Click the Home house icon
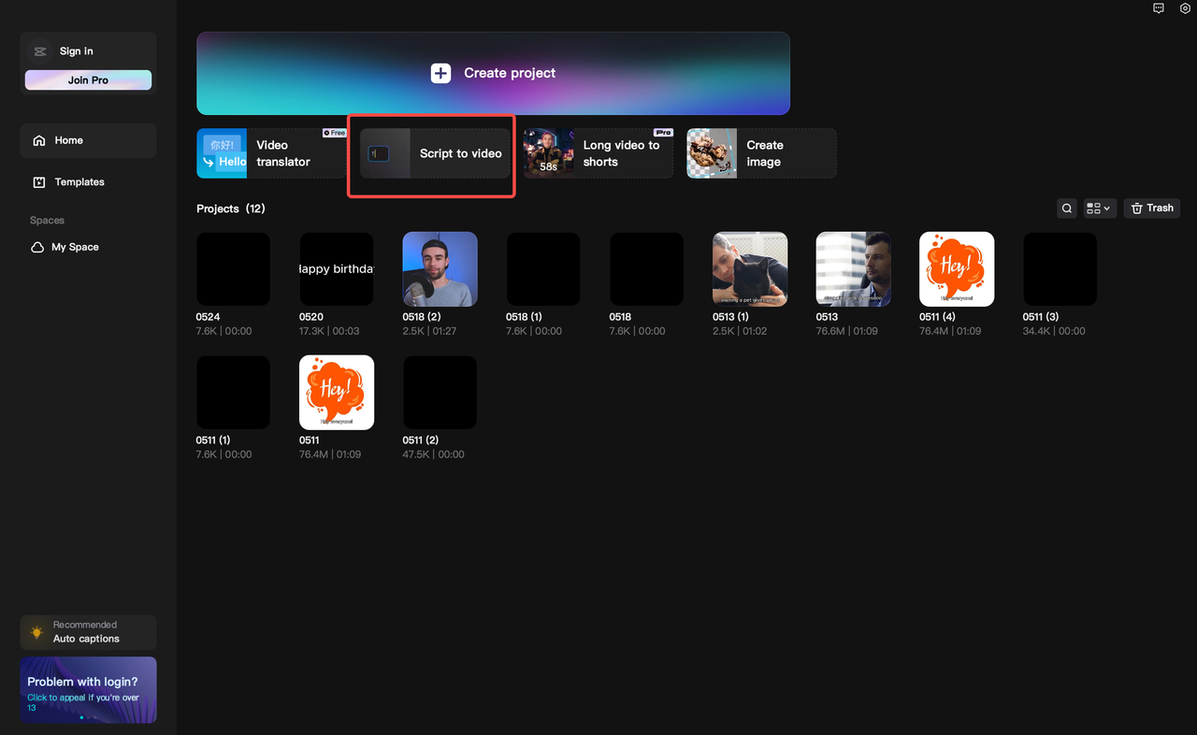 (39, 140)
